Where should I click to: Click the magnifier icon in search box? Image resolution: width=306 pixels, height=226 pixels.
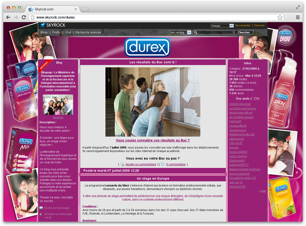click(x=195, y=32)
